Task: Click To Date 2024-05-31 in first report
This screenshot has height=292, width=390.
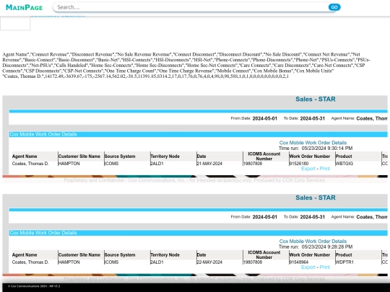Action: tap(313, 118)
